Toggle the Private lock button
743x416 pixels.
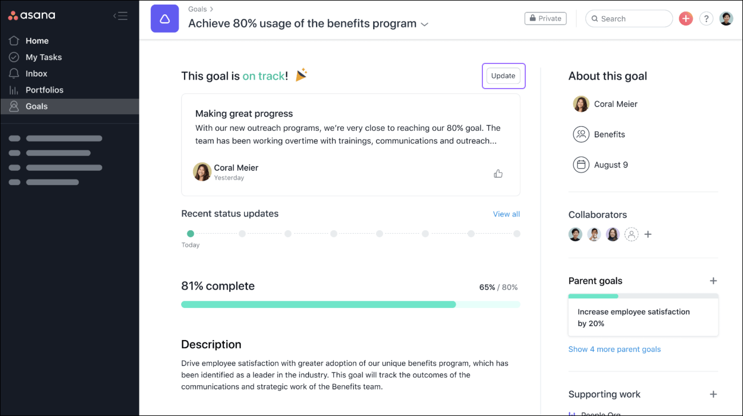click(x=545, y=18)
